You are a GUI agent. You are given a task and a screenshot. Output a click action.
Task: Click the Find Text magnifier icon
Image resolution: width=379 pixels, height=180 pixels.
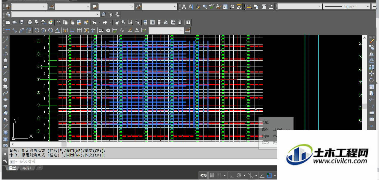205,7
